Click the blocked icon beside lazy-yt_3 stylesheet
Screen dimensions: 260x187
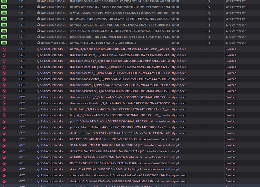pos(4,115)
